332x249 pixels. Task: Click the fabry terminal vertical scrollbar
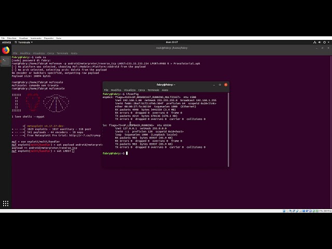(x=228, y=130)
